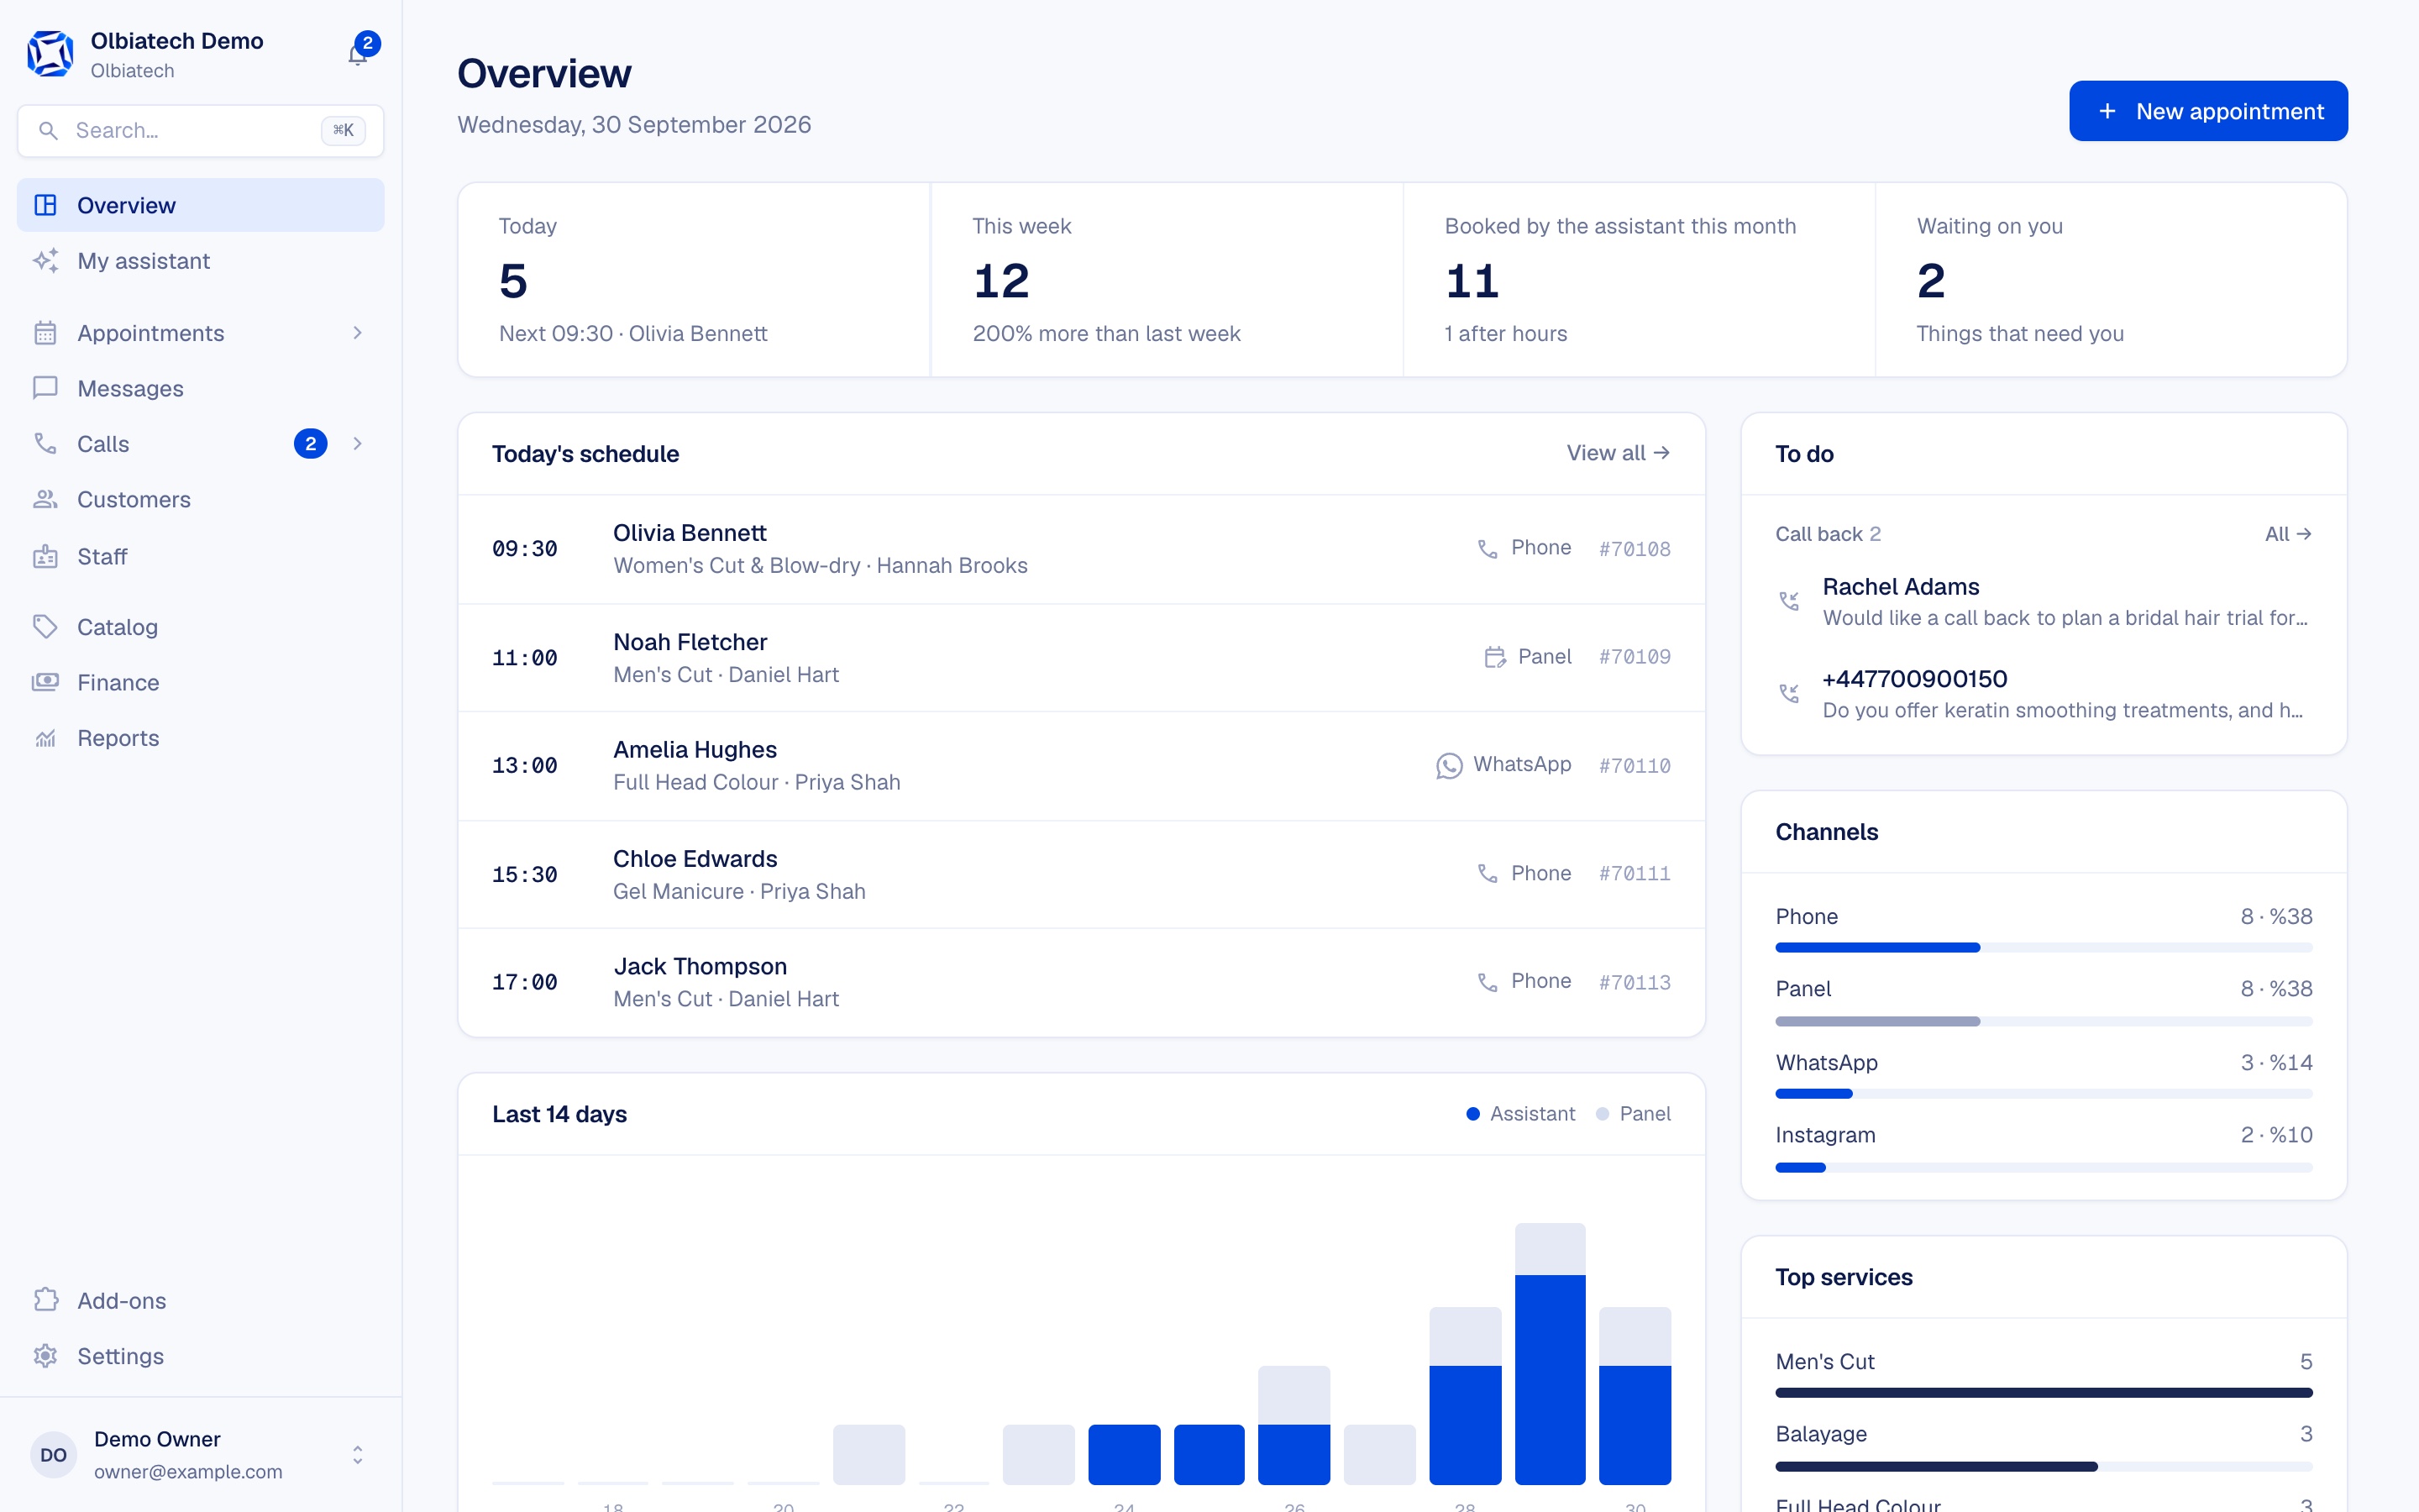This screenshot has height=1512, width=2419.
Task: Click the Instagram channel row
Action: point(2044,1149)
